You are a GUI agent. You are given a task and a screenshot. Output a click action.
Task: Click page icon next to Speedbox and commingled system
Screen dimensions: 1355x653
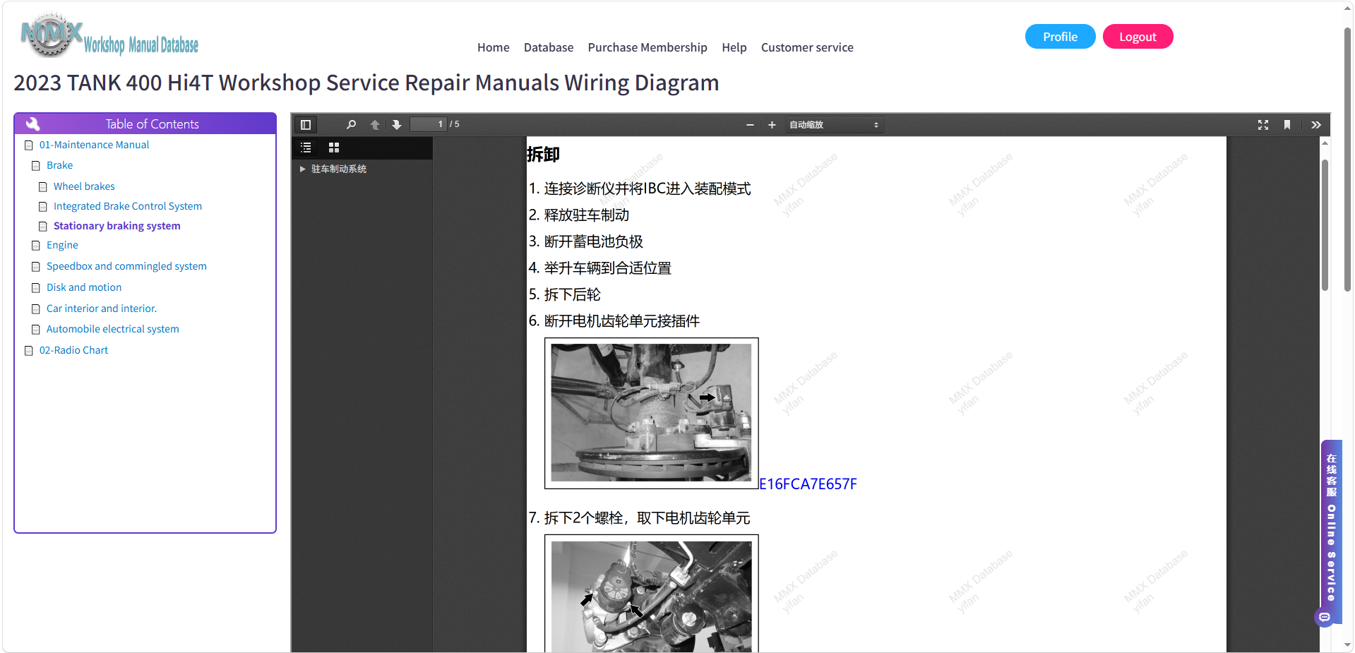point(36,267)
